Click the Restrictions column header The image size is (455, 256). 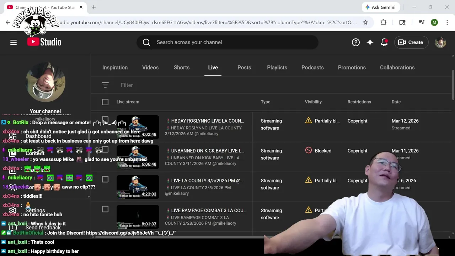(359, 102)
